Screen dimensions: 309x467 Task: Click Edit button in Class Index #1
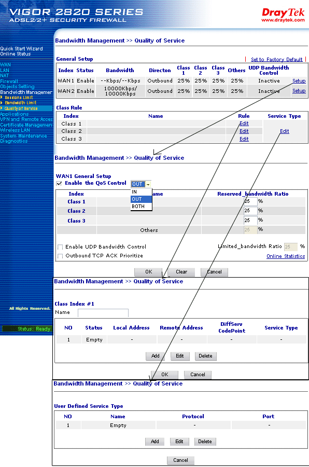[180, 356]
